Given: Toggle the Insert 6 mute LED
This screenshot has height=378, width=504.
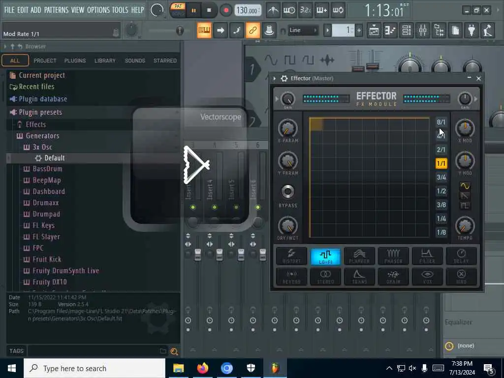Looking at the screenshot, I should [x=257, y=207].
